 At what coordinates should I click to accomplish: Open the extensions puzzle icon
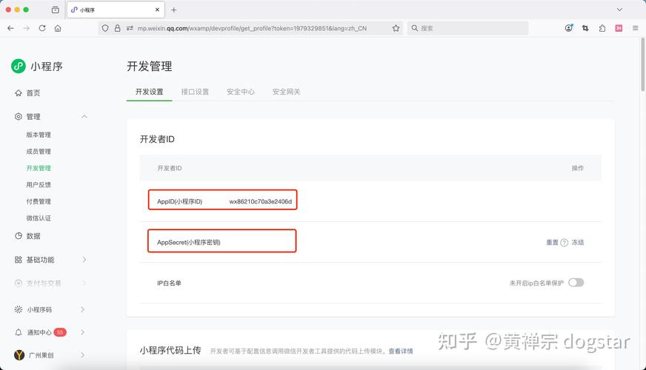pos(602,28)
